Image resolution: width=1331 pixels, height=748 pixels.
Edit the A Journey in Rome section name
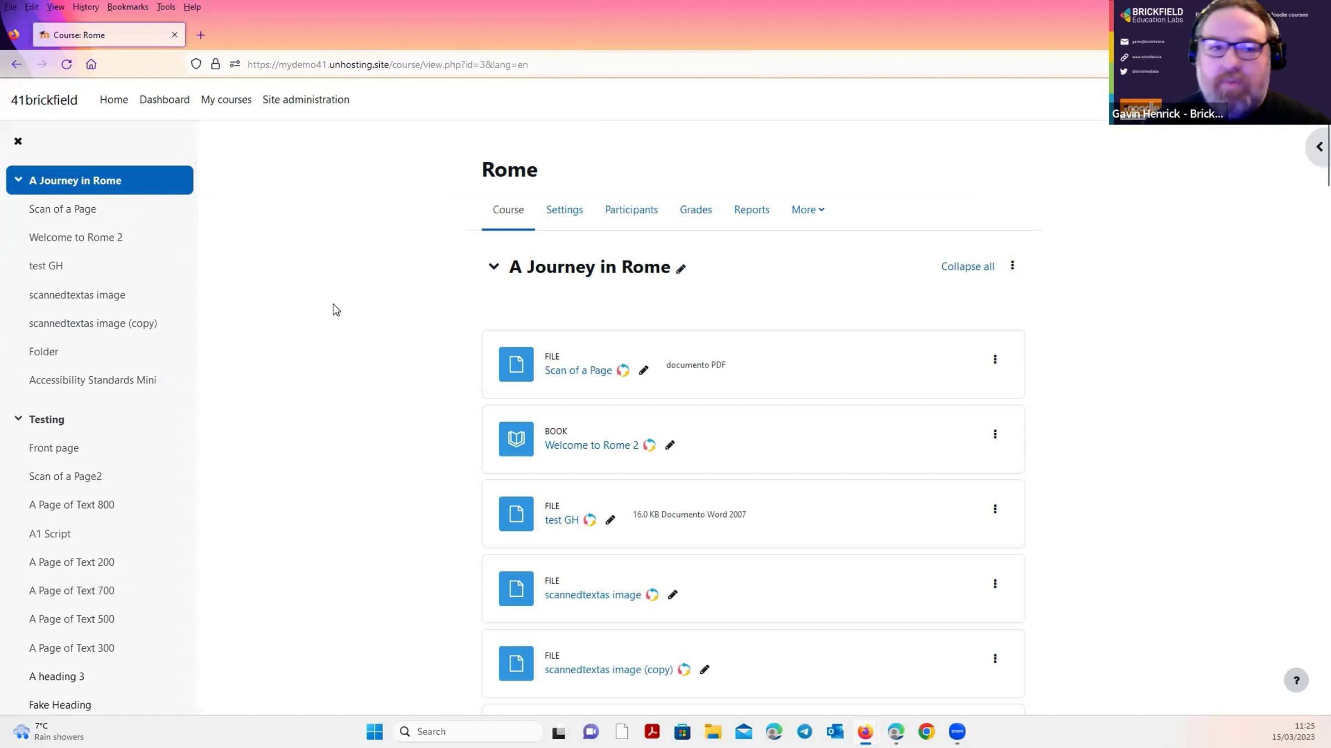pos(681,269)
